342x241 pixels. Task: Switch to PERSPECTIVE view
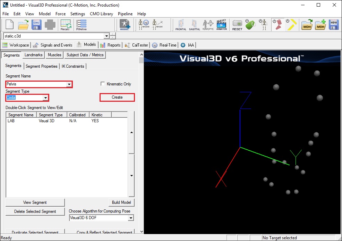(x=208, y=25)
